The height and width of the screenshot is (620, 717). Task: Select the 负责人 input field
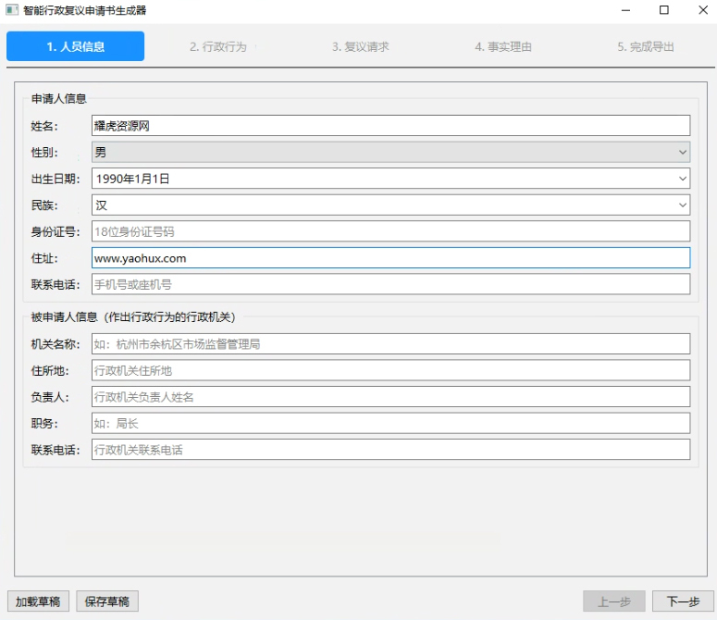point(389,397)
